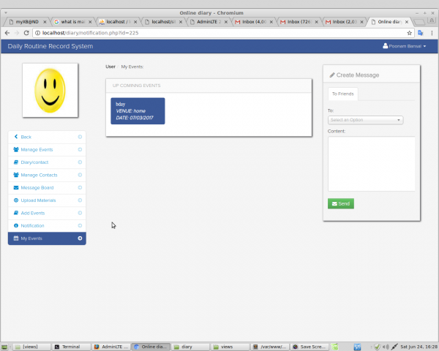Image resolution: width=439 pixels, height=351 pixels.
Task: Click arrow circle at right of My Events
Action: point(80,238)
